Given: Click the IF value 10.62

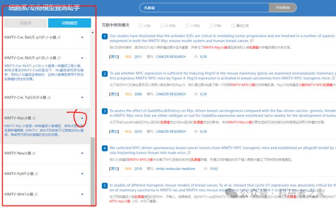Looking at the screenshot, I should point(214,169).
